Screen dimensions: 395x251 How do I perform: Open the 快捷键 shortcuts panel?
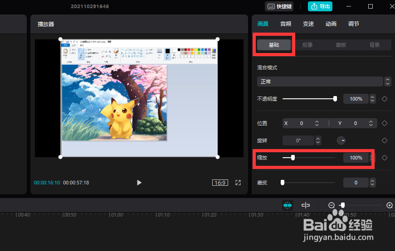[279, 6]
